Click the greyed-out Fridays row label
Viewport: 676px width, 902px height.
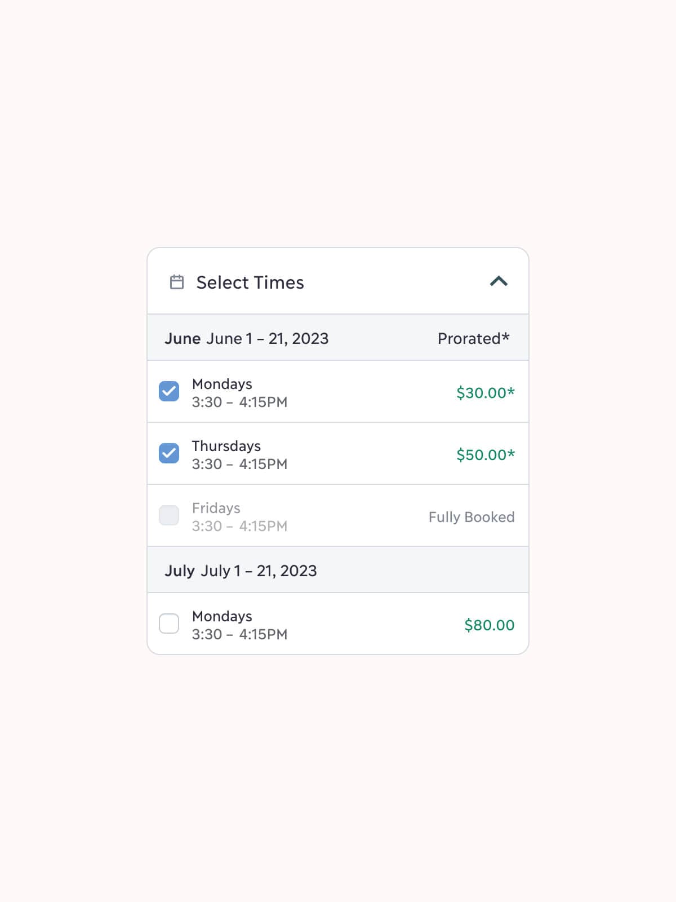216,508
